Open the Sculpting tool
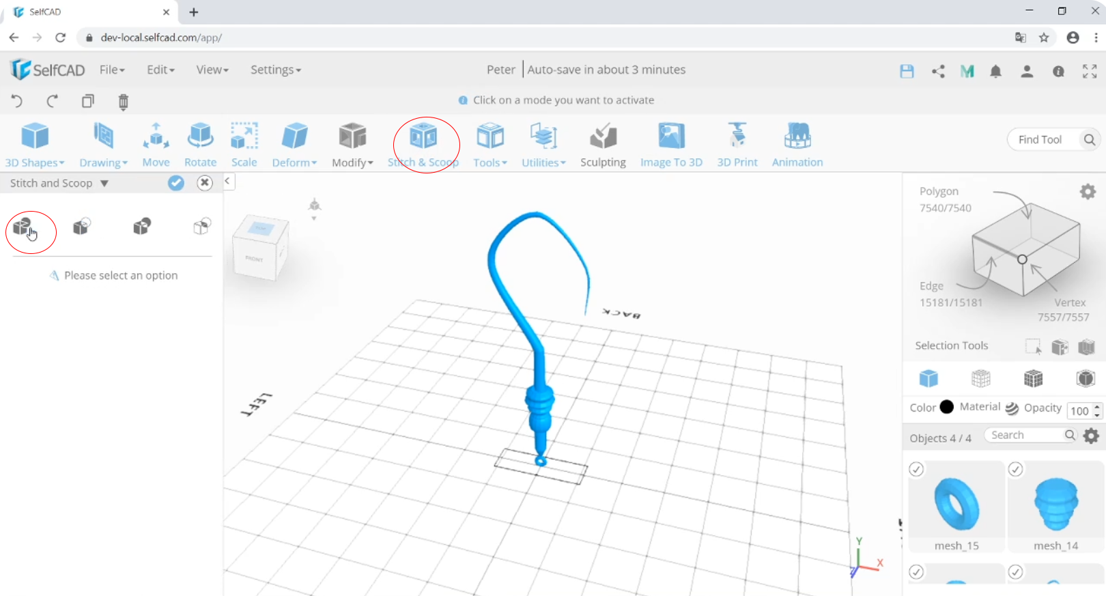1106x596 pixels. (x=603, y=145)
